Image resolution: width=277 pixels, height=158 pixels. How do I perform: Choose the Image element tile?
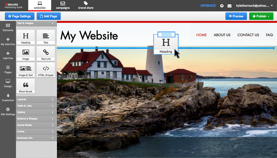[x=26, y=53]
